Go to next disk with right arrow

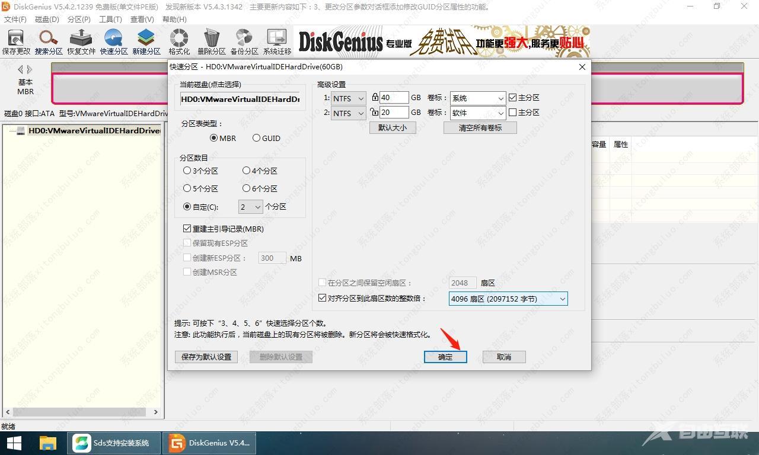point(30,69)
